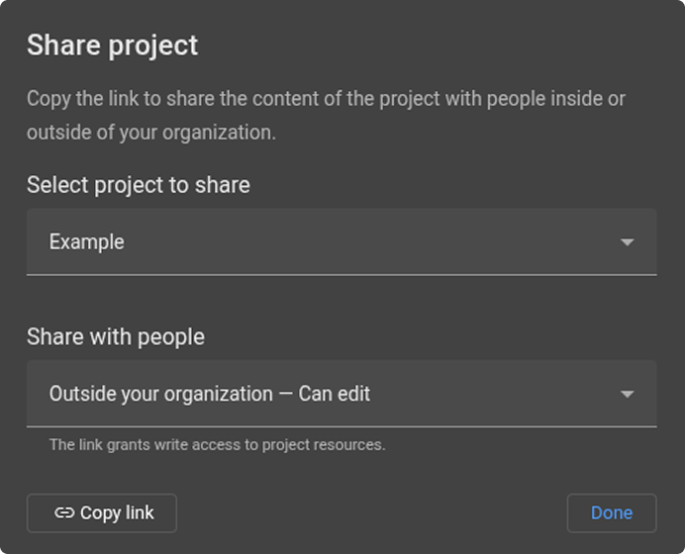Click the arrow beside Can edit option
The image size is (685, 554).
click(627, 395)
